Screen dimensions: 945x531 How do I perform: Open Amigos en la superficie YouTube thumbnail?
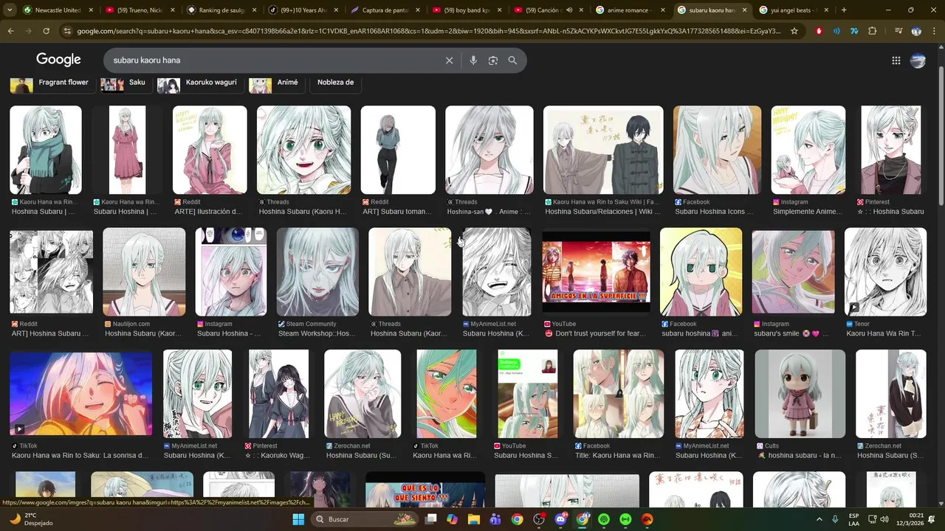597,271
